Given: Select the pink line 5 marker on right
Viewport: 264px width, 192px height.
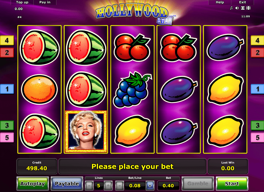Looking at the screenshot, I should pos(258,138).
